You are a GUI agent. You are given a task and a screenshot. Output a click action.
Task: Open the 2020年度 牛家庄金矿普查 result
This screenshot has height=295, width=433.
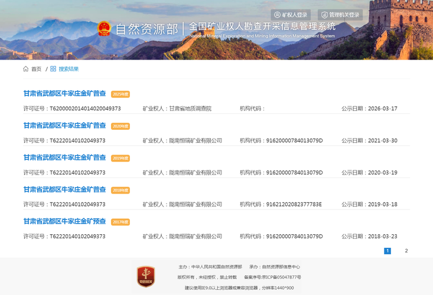click(x=64, y=126)
